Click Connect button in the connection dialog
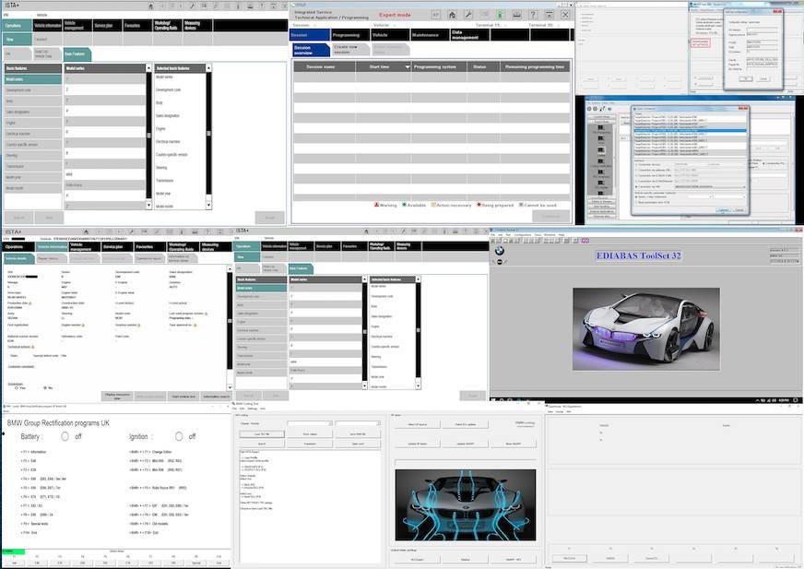Screen dimensions: 804x569 tap(723, 210)
